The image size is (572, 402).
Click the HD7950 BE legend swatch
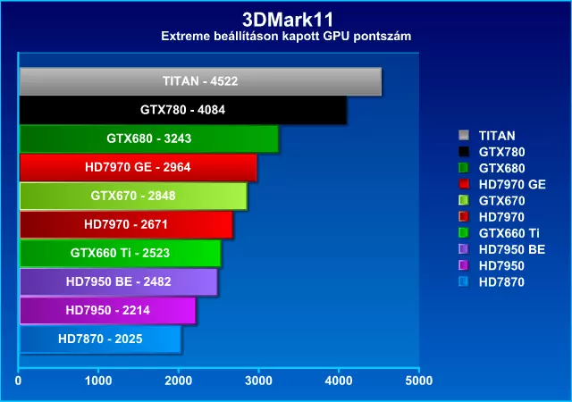(464, 249)
